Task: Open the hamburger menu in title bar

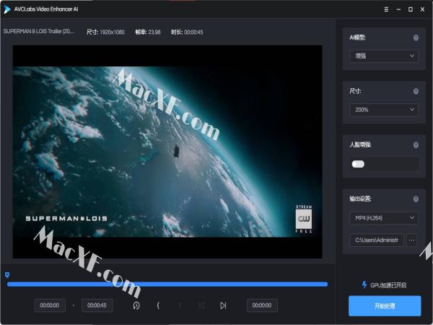Action: pos(386,9)
